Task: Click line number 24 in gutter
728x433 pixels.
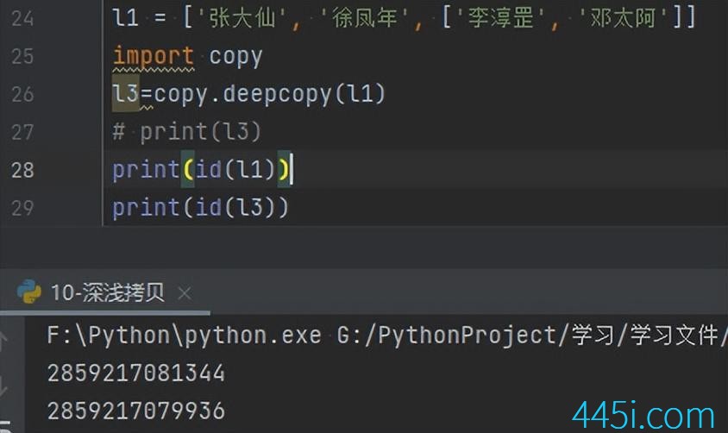Action: [22, 19]
